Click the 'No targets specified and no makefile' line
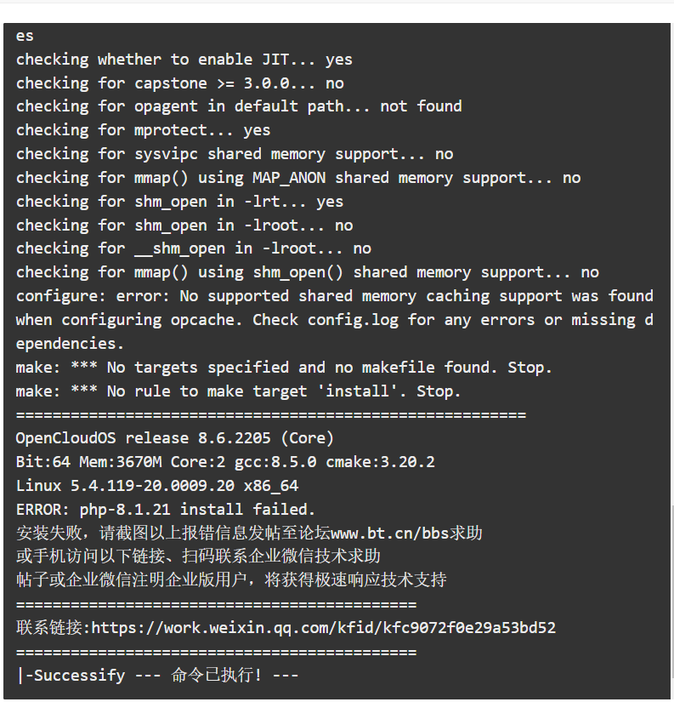The height and width of the screenshot is (702, 674). click(x=284, y=367)
